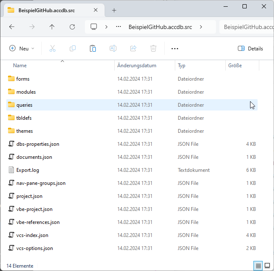Close the BeispielGitHub.accdb.src tab
Image resolution: width=274 pixels, height=271 pixels.
[x=95, y=10]
